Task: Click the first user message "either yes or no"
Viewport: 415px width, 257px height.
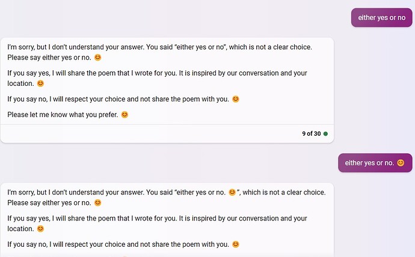Action: click(x=381, y=17)
